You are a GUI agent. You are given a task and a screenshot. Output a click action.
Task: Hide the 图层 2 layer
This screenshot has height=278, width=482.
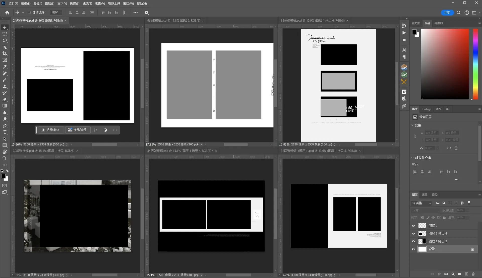413,226
